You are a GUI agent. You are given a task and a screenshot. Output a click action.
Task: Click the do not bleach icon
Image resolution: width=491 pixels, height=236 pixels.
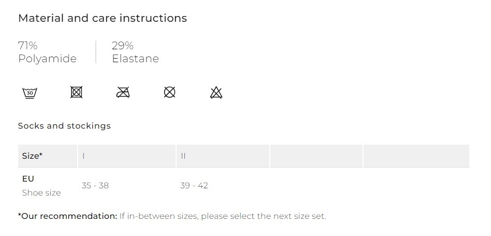pyautogui.click(x=216, y=93)
